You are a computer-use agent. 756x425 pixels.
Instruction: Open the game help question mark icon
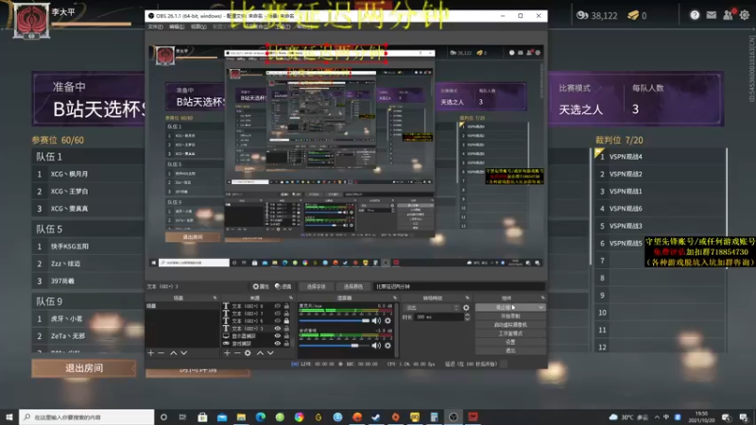[695, 15]
